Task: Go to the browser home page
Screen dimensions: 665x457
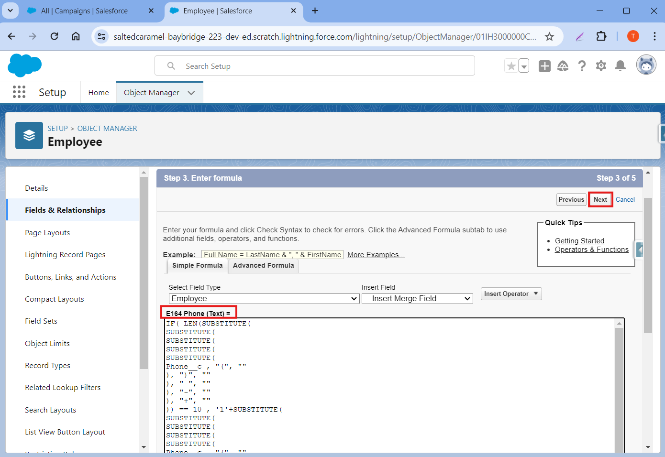Action: click(76, 36)
